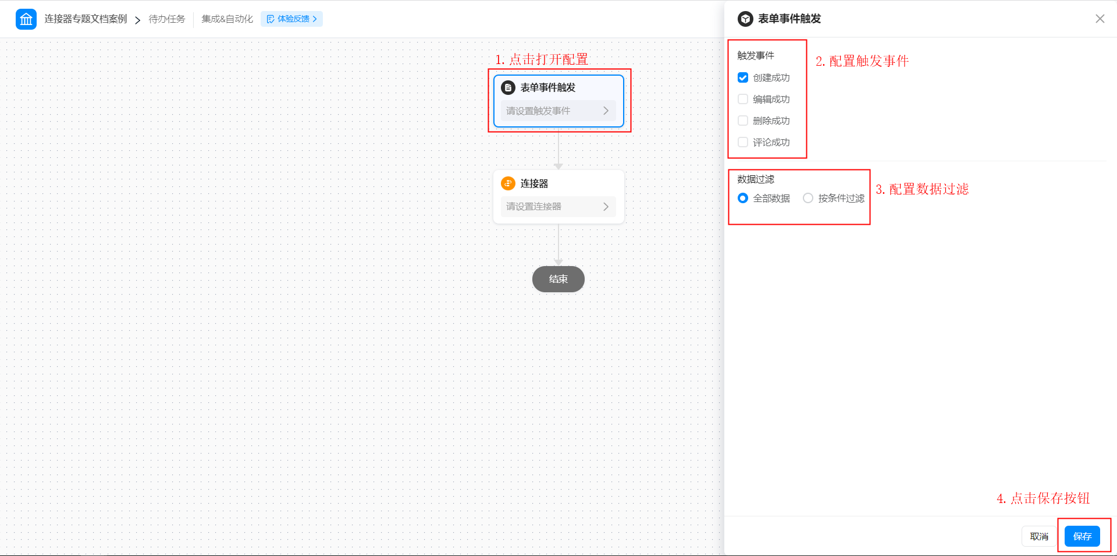Click the breadcrumb arrow after 连接器专题文档案例
Viewport: 1117px width, 556px height.
pos(138,20)
